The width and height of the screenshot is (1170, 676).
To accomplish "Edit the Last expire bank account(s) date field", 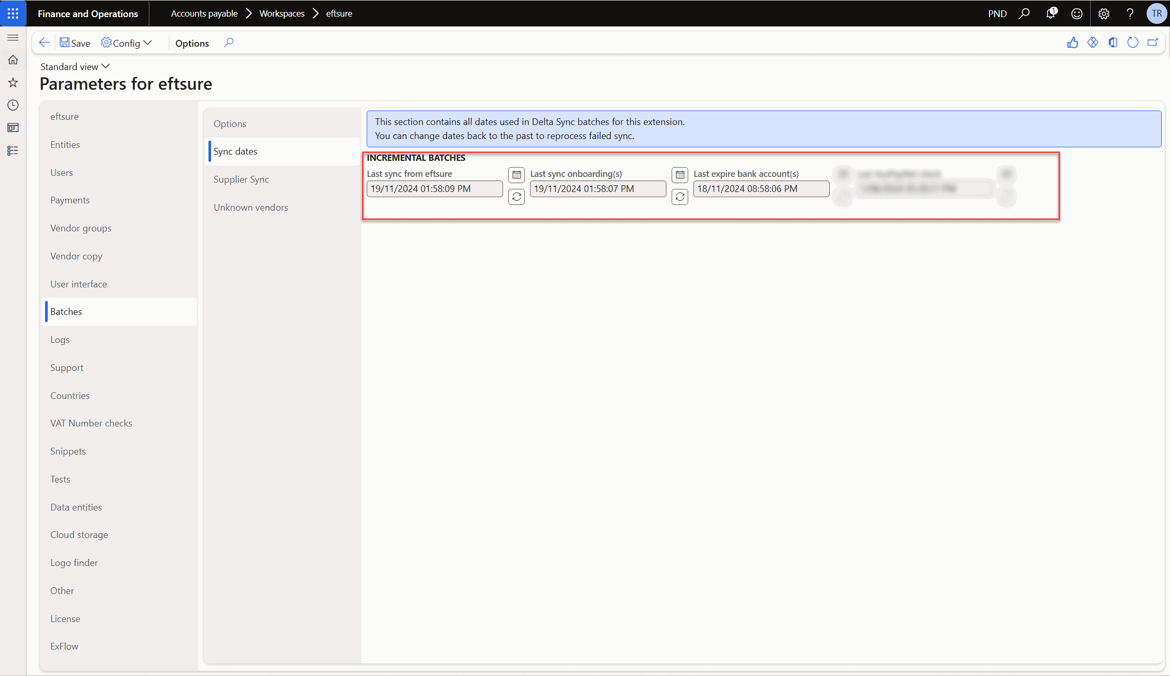I will click(761, 189).
